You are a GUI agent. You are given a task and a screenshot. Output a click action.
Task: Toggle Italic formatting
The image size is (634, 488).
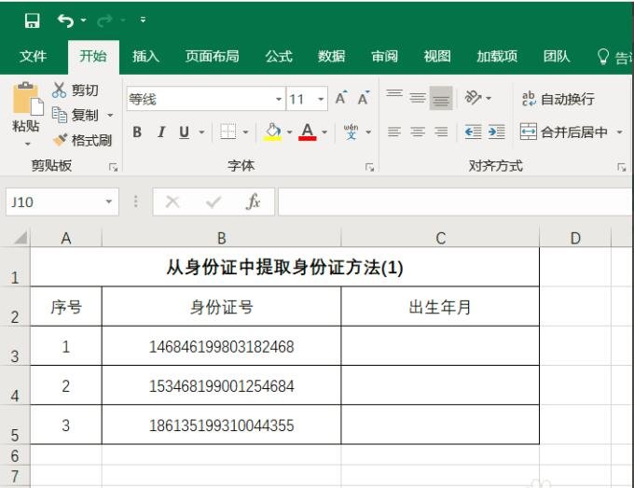click(161, 132)
